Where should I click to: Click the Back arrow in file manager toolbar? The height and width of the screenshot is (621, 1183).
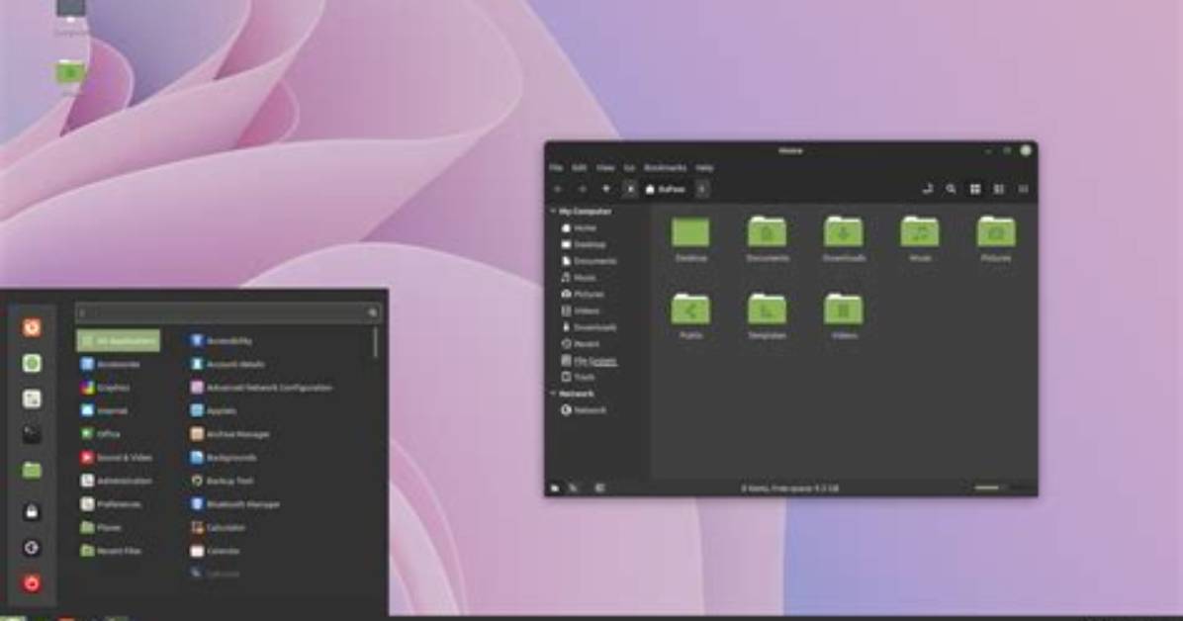click(x=558, y=190)
